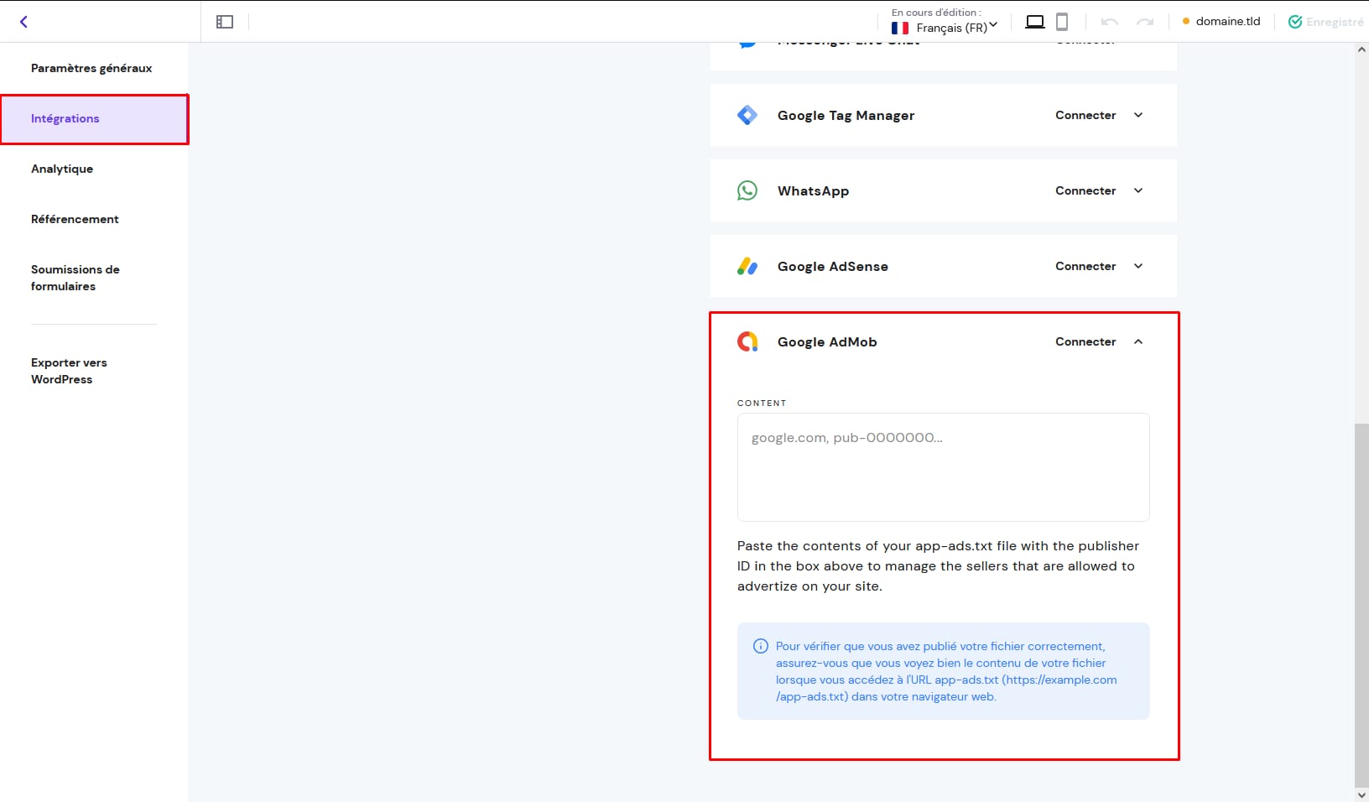Viewport: 1369px width, 802px height.
Task: Collapse the Google AdMob section
Action: pos(1138,341)
